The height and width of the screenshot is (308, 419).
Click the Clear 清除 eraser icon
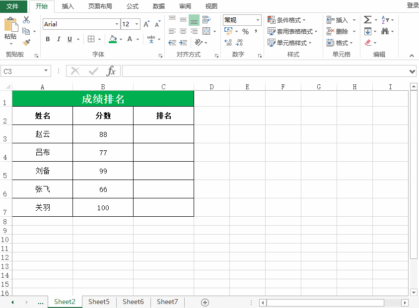click(368, 43)
